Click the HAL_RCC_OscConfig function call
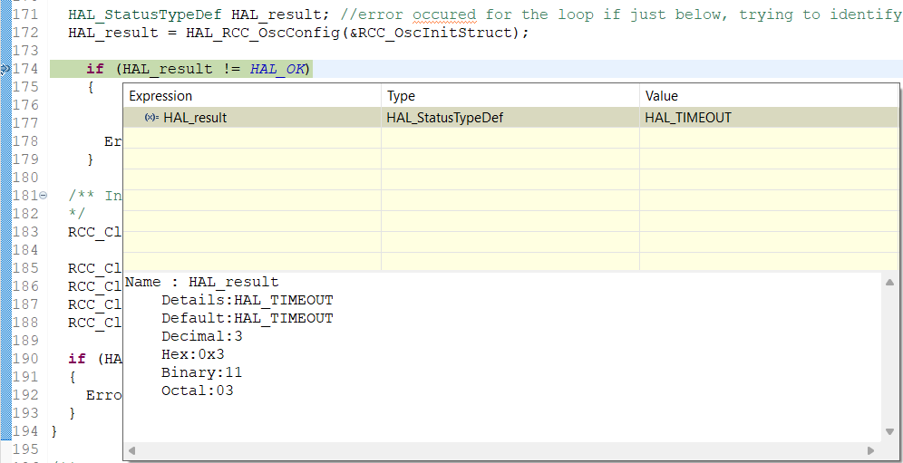The width and height of the screenshot is (903, 463). click(256, 33)
